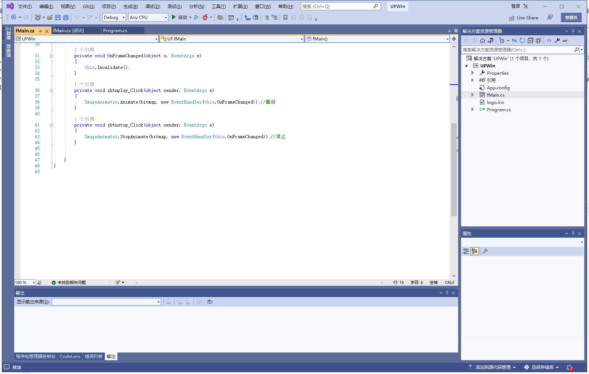The width and height of the screenshot is (589, 374).
Task: Collapse zbtnstop_Click method outline box
Action: point(51,125)
